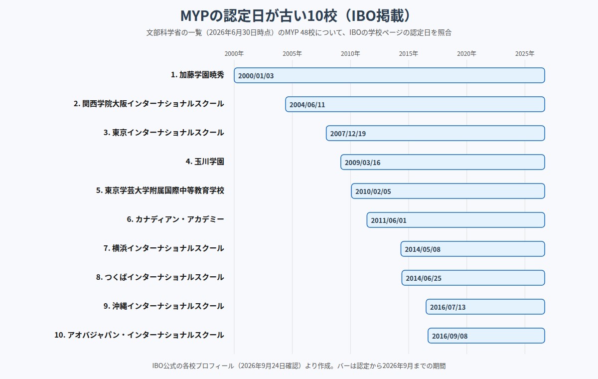Select the label 9. 沖縄インターナショナルスクール
This screenshot has height=379, width=598.
pos(164,306)
